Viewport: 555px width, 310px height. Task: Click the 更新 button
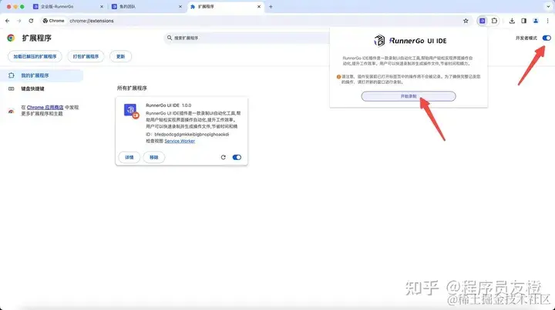tap(121, 56)
